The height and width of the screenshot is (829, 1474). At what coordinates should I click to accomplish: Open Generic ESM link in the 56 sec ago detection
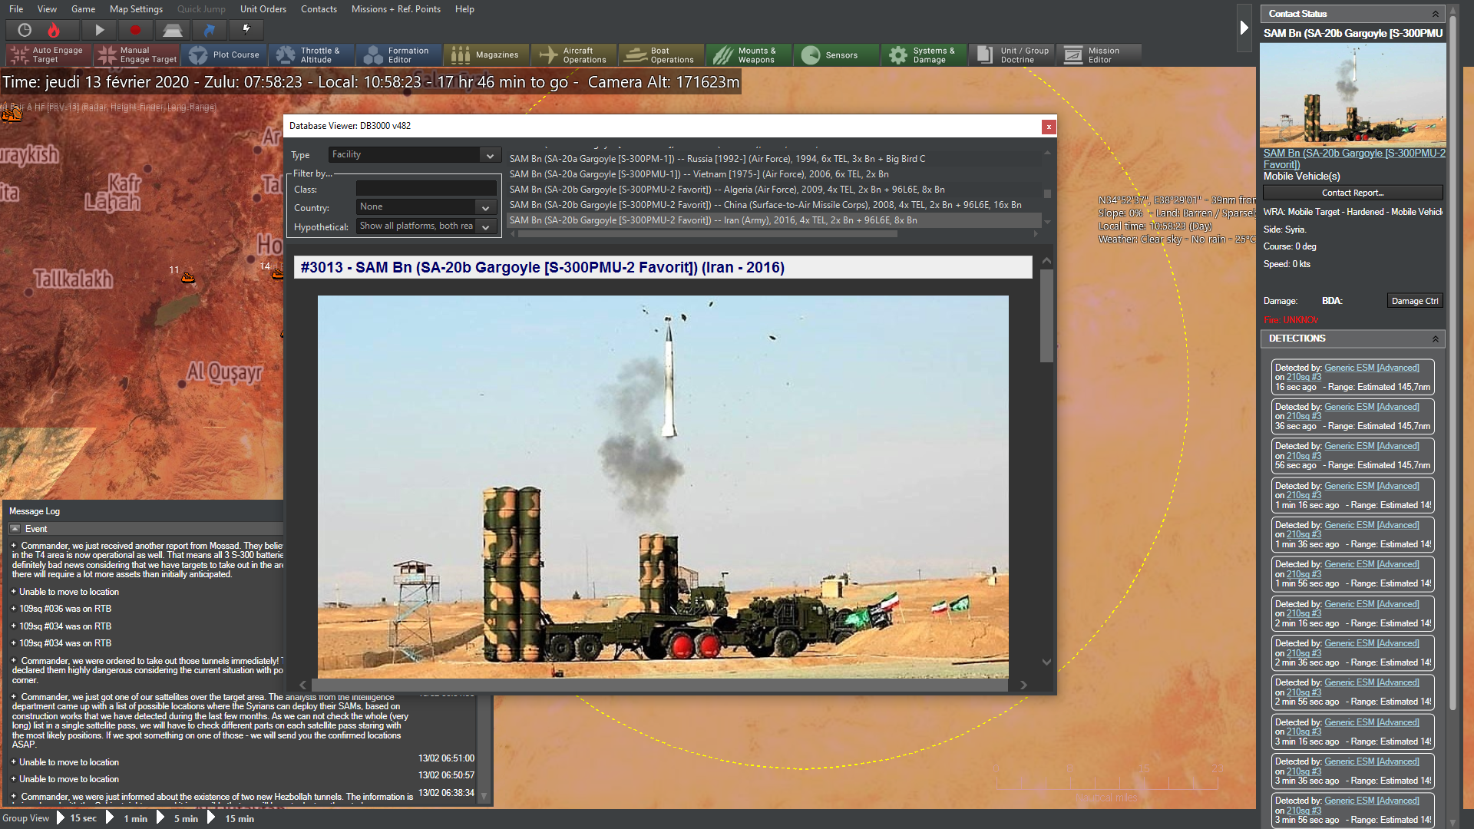(1371, 446)
